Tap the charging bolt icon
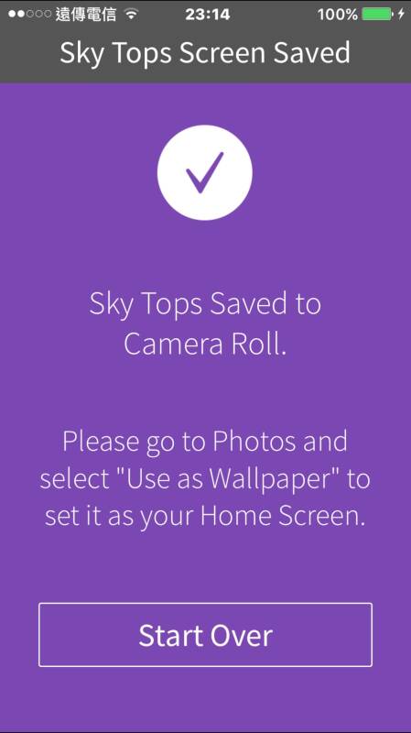Viewport: 411px width, 733px height. [x=401, y=14]
